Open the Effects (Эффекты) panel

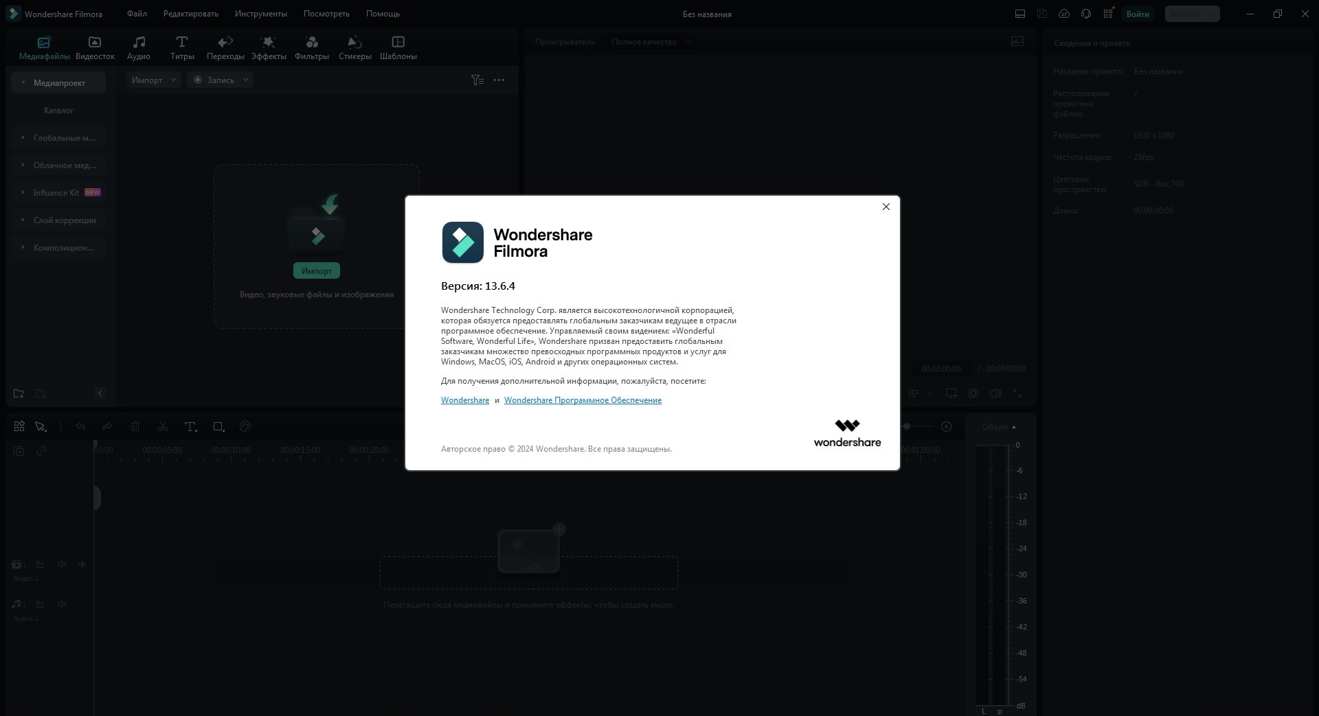(269, 48)
